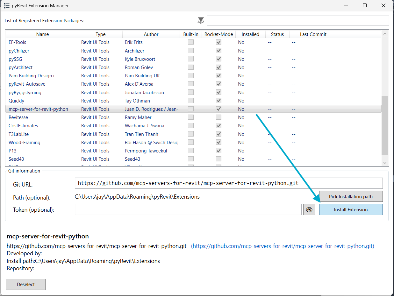Select the T3LabLite extension row

pos(194,134)
